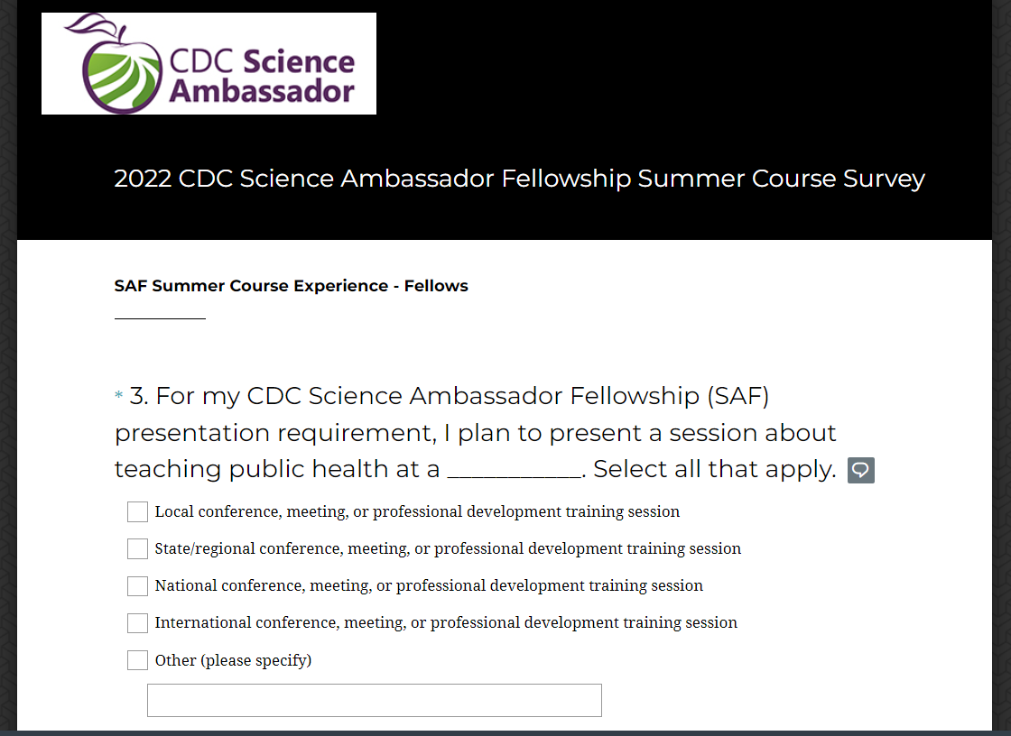The image size is (1011, 736).
Task: Click the comment bubble icon beside question 3
Action: [x=861, y=470]
